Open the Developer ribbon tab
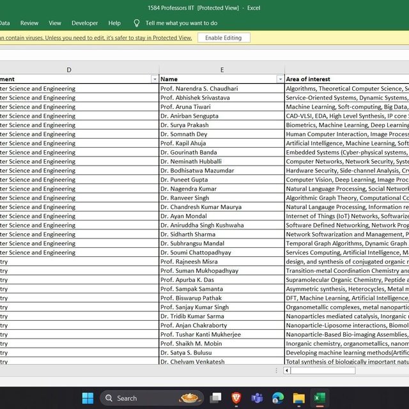This screenshot has height=409, width=409. point(85,23)
